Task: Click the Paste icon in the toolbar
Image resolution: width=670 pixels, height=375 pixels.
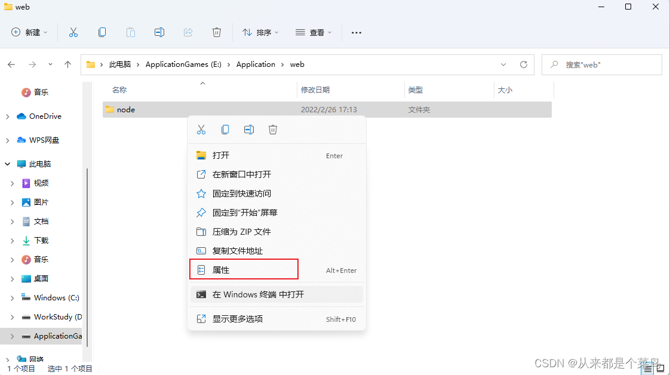Action: pos(131,32)
